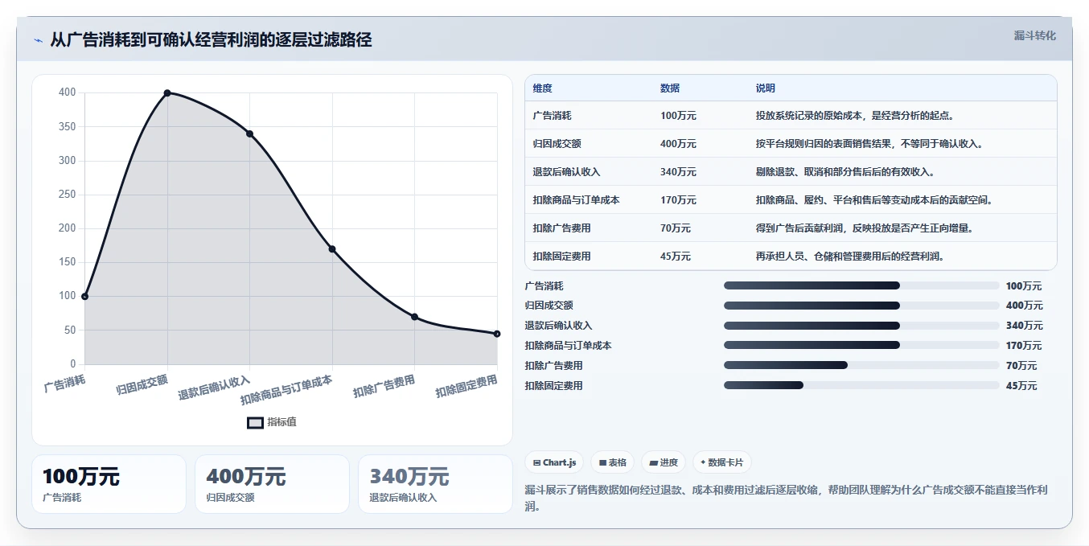1089x546 pixels.
Task: Click the chart data point for 广告消耗
Action: (x=84, y=297)
